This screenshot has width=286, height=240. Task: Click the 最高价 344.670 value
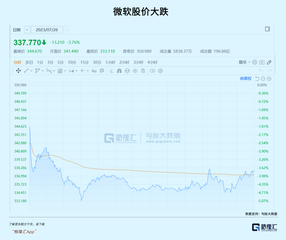pyautogui.click(x=34, y=51)
